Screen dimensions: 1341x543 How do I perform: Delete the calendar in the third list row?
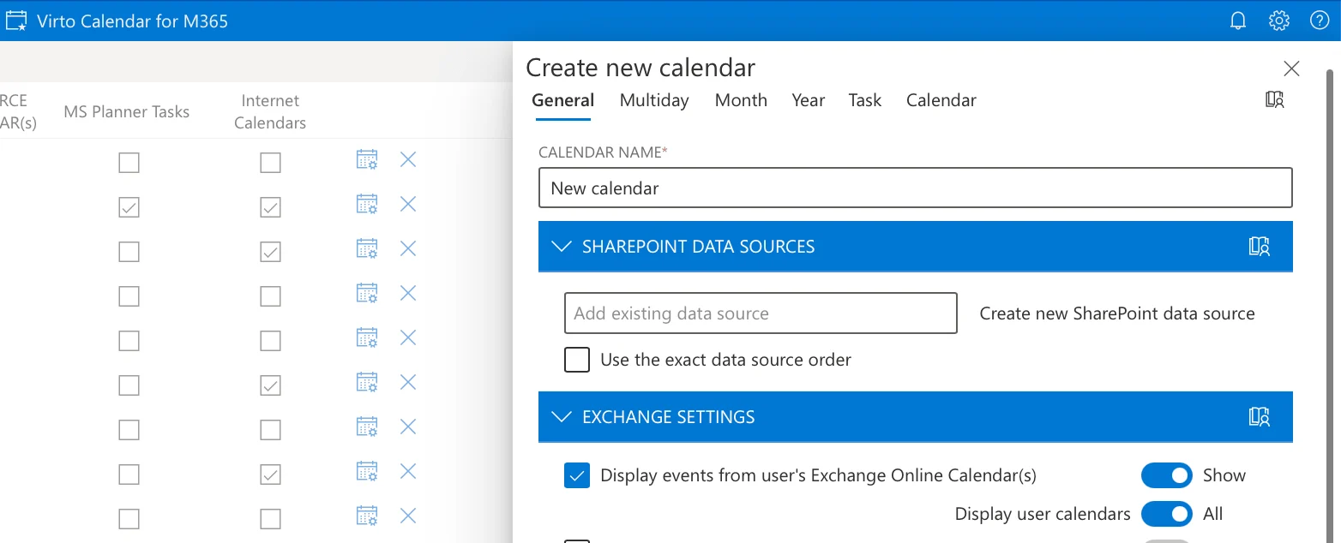click(408, 248)
